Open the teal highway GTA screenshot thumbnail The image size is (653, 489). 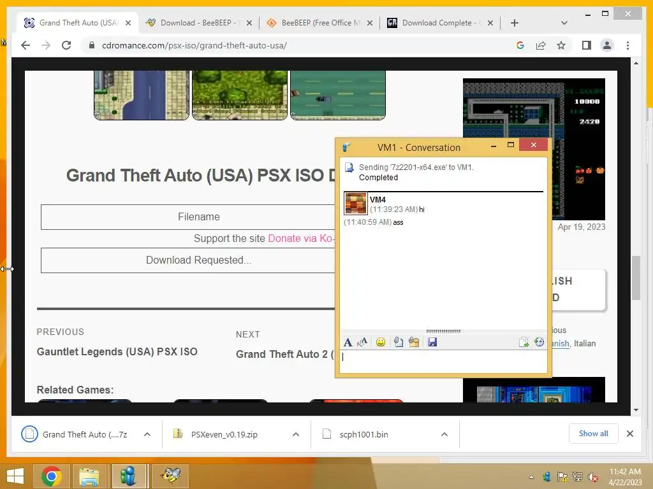(338, 95)
